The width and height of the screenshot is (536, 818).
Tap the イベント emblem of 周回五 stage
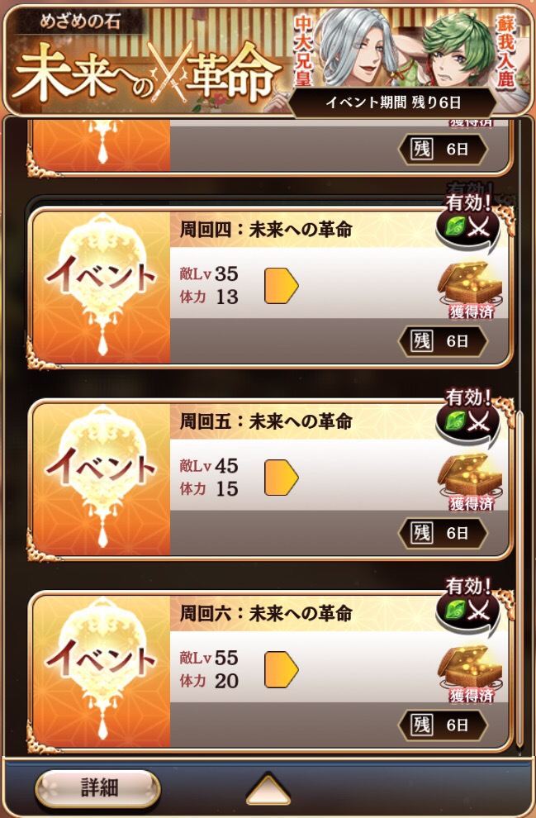102,479
